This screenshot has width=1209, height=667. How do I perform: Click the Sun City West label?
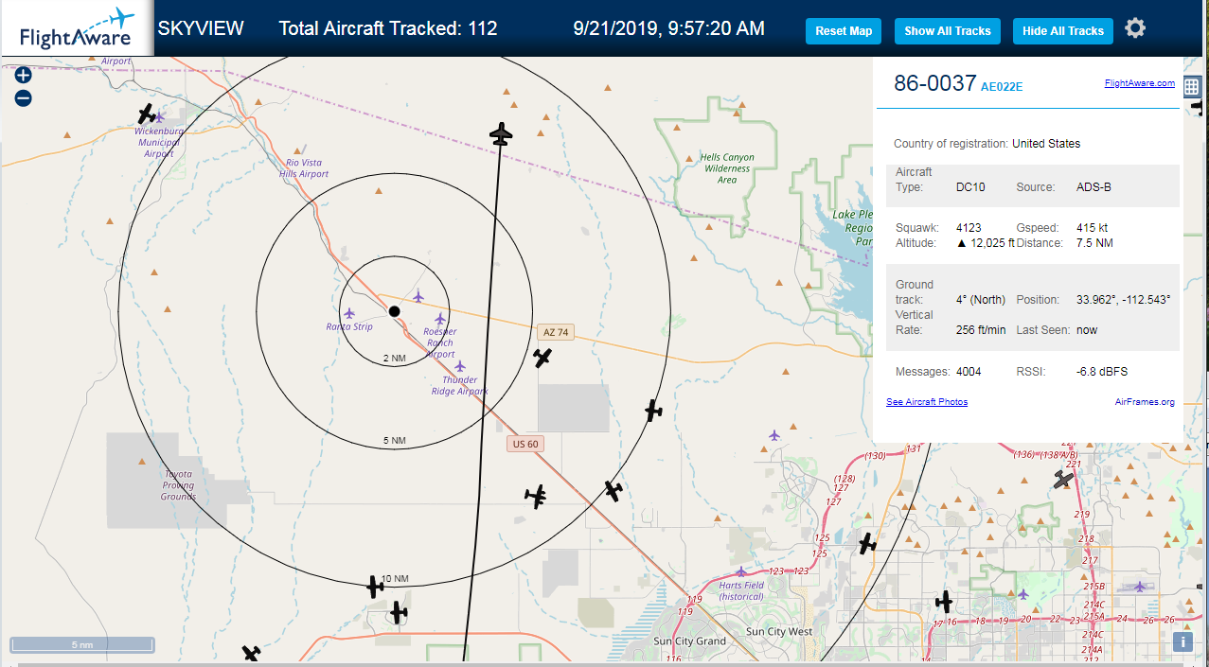tap(779, 631)
